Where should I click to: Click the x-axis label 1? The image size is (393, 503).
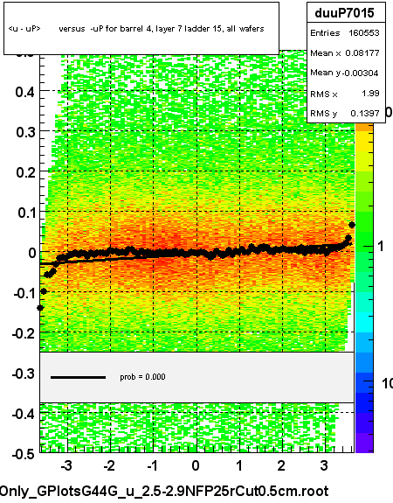pyautogui.click(x=239, y=465)
